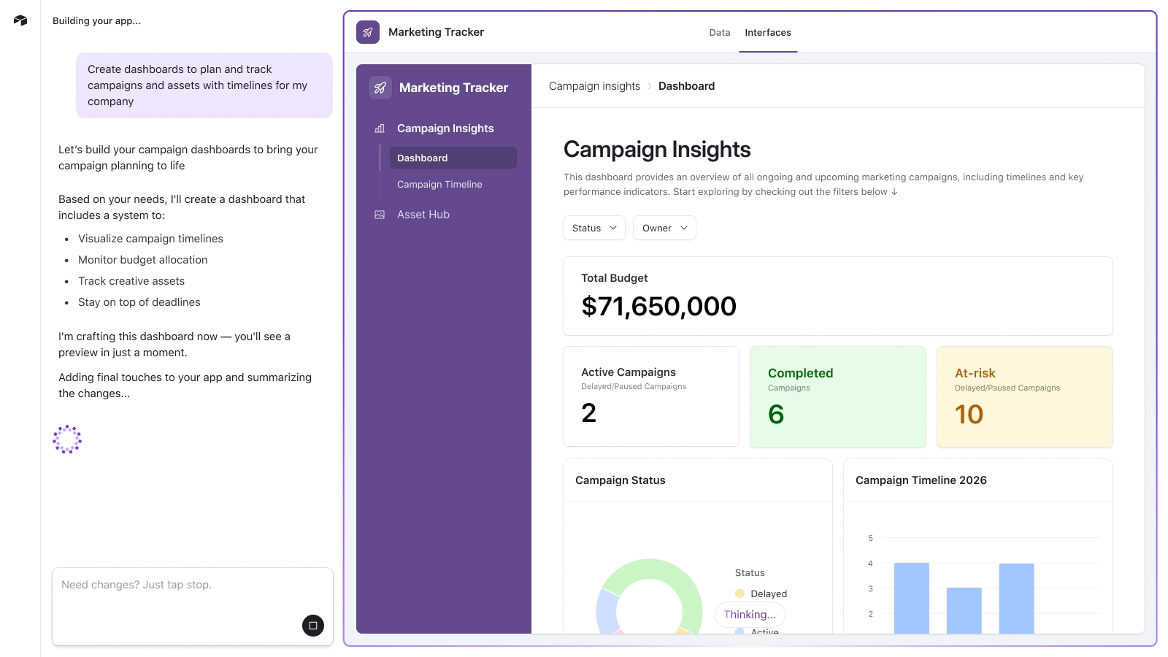The width and height of the screenshot is (1168, 657).
Task: Click the yellow Delayed legend dot
Action: point(739,593)
